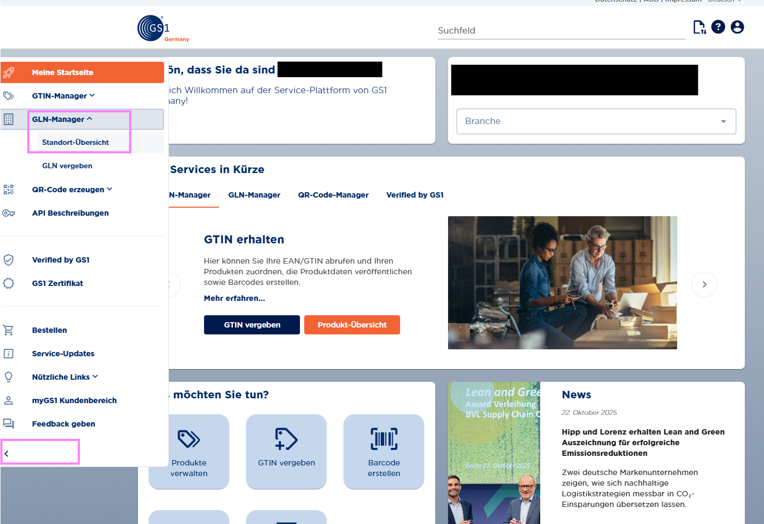Click the chat icon beside Feedback geben
Viewport: 764px width, 524px height.
tap(9, 424)
